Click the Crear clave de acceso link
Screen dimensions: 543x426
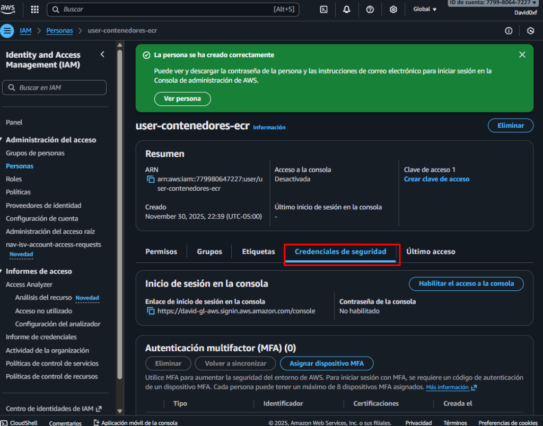click(436, 179)
